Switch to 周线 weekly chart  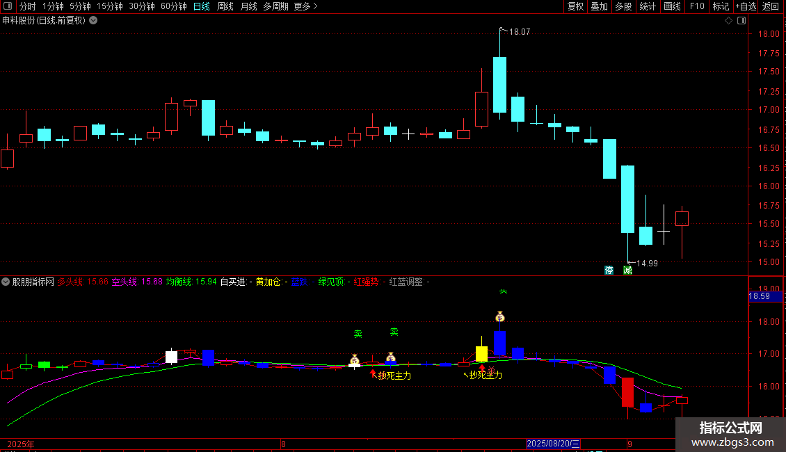[x=225, y=6]
